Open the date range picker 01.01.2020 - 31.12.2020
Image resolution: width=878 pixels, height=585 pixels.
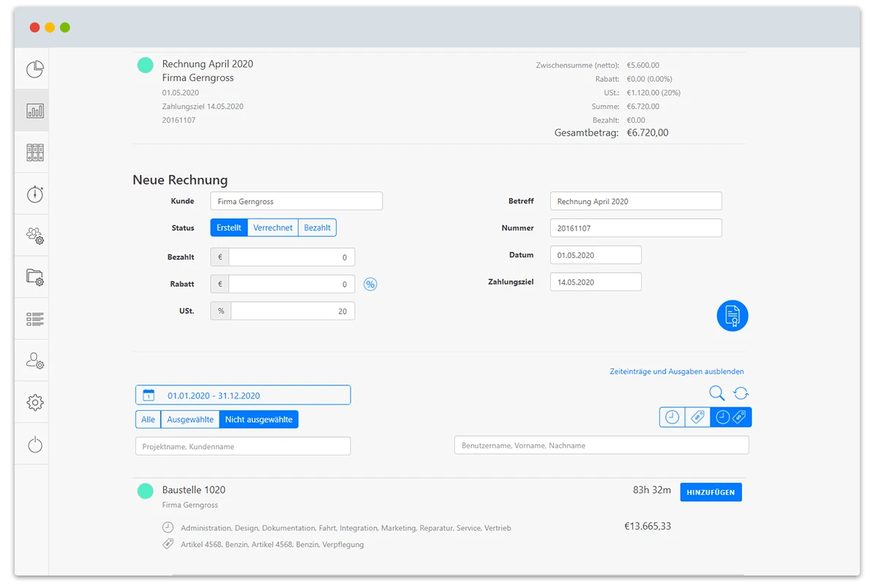coord(243,396)
